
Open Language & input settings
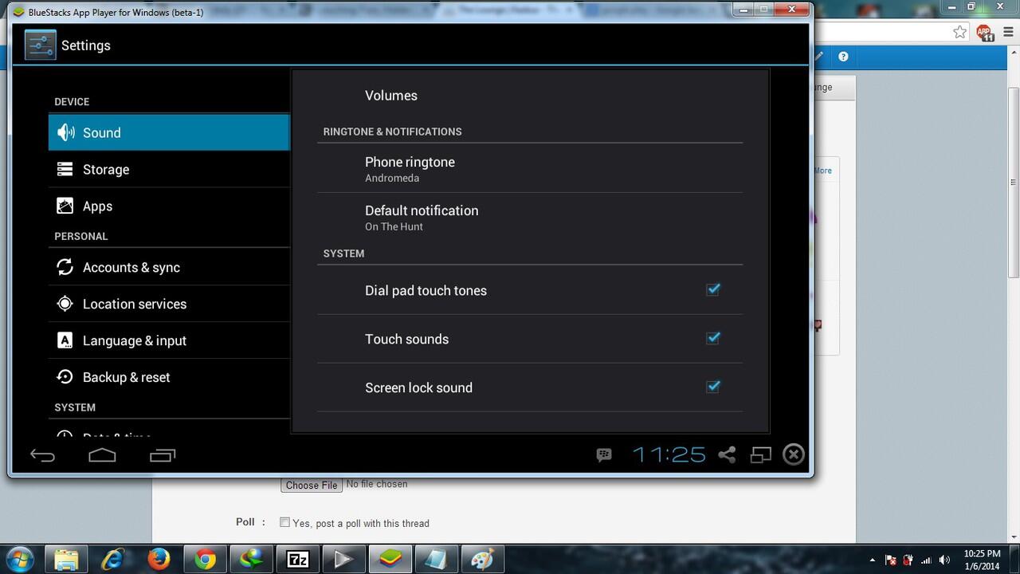coord(169,340)
